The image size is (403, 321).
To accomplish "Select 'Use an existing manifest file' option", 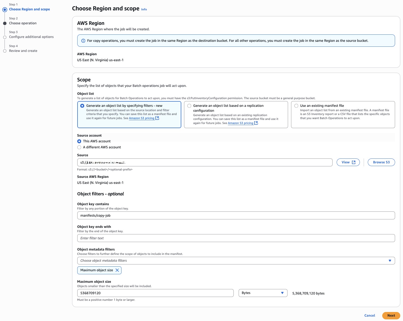I will tap(296, 106).
